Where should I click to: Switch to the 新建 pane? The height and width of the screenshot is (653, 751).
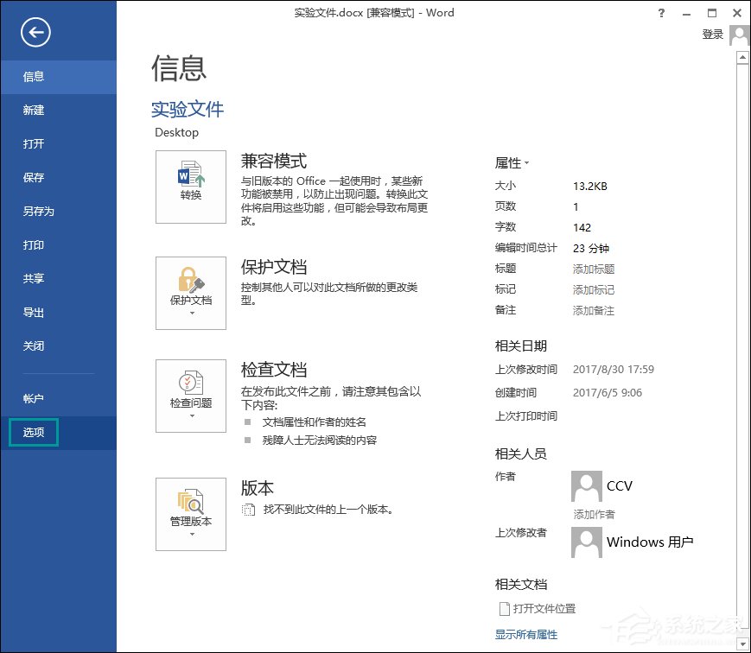pos(33,110)
